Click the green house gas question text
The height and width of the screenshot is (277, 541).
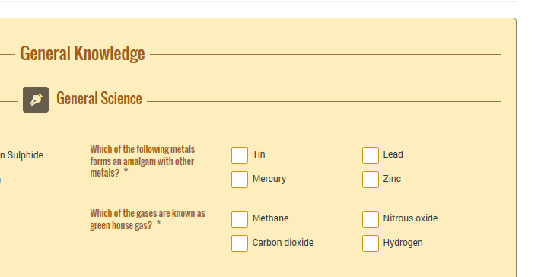pos(148,219)
